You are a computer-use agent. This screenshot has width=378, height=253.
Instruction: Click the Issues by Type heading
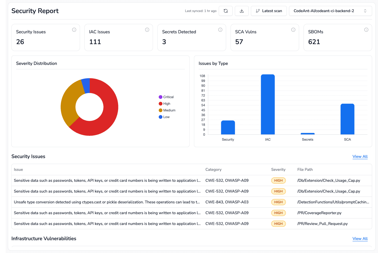[213, 63]
